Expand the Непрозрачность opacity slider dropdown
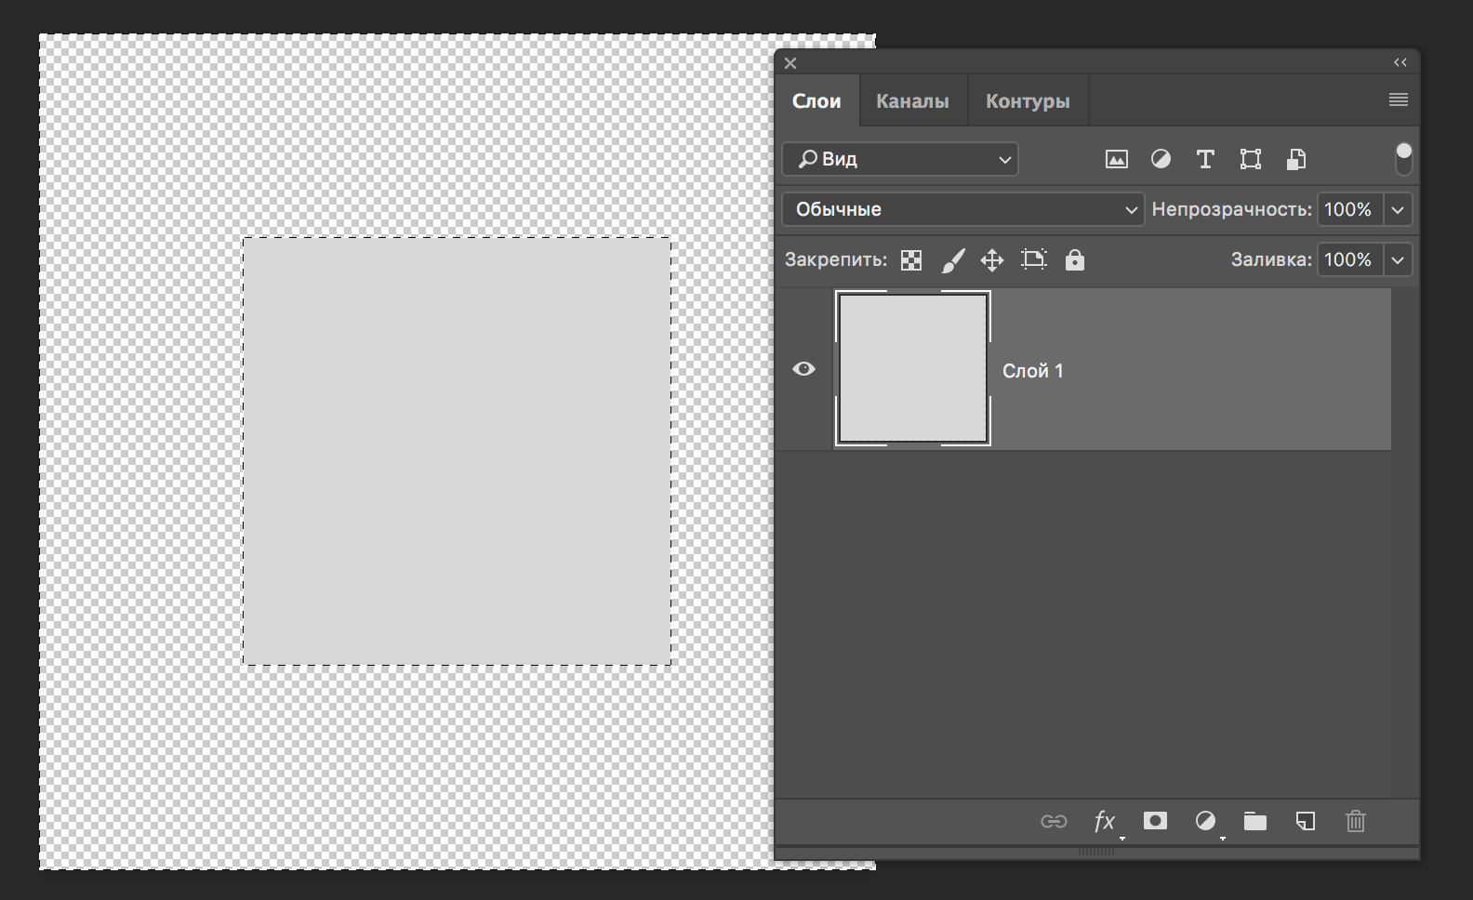The image size is (1473, 900). [x=1398, y=209]
